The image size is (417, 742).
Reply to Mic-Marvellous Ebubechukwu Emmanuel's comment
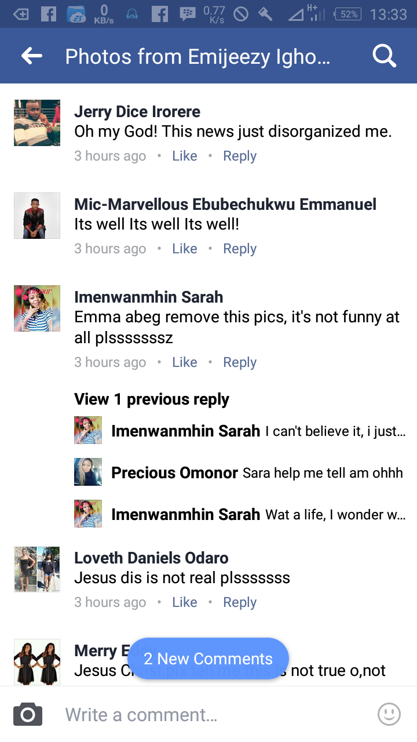tap(240, 249)
